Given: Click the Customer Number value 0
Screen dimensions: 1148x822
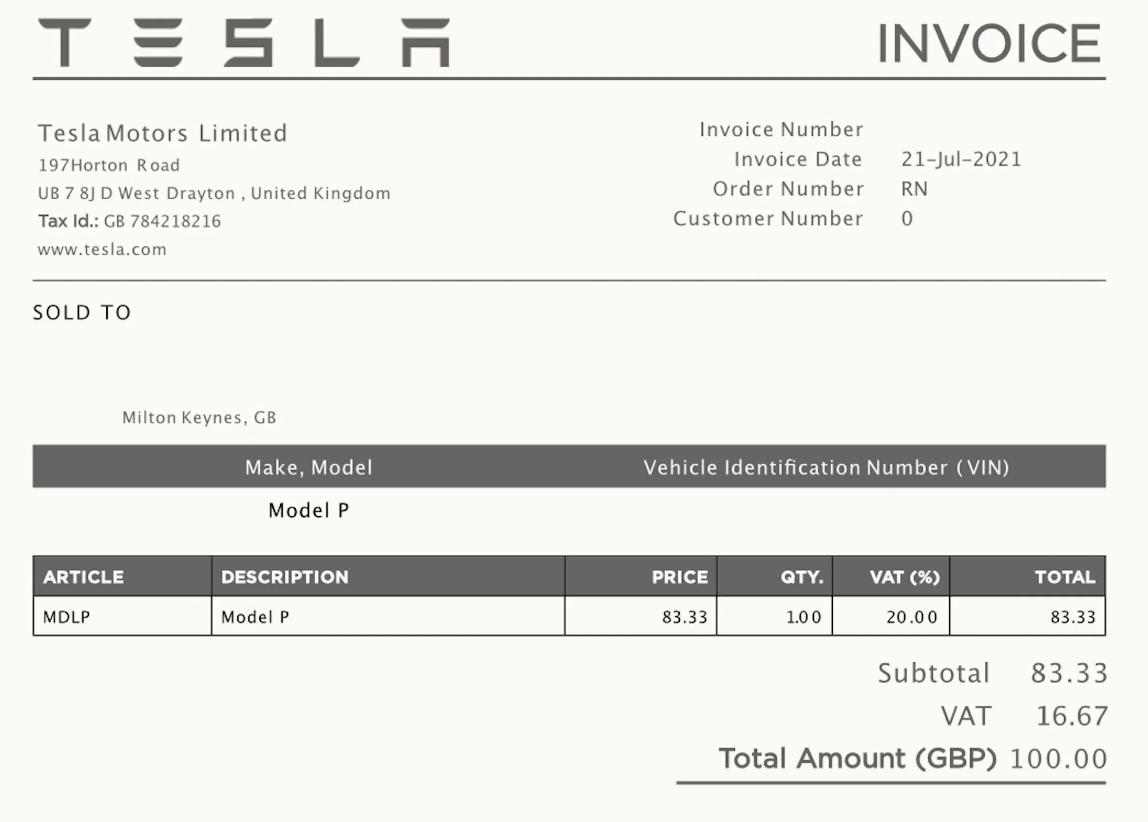Looking at the screenshot, I should click(907, 219).
